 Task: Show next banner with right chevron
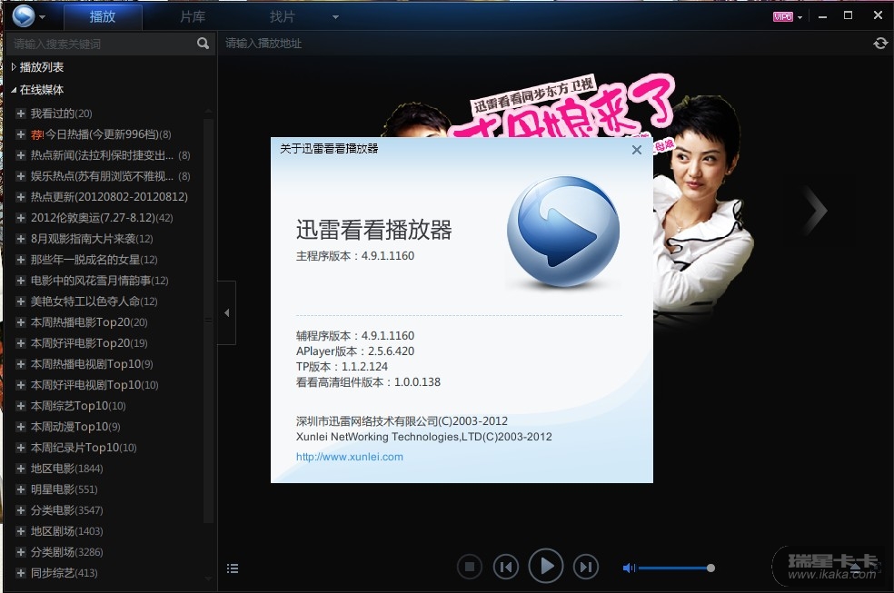(x=816, y=211)
